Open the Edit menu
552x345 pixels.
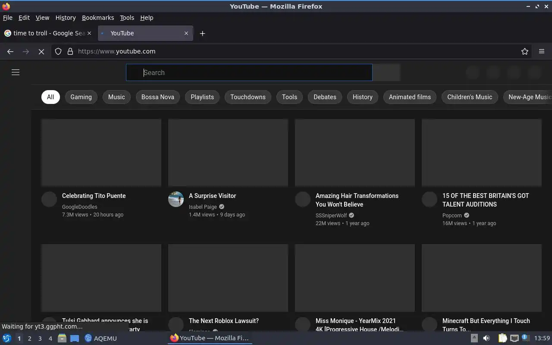tap(24, 18)
